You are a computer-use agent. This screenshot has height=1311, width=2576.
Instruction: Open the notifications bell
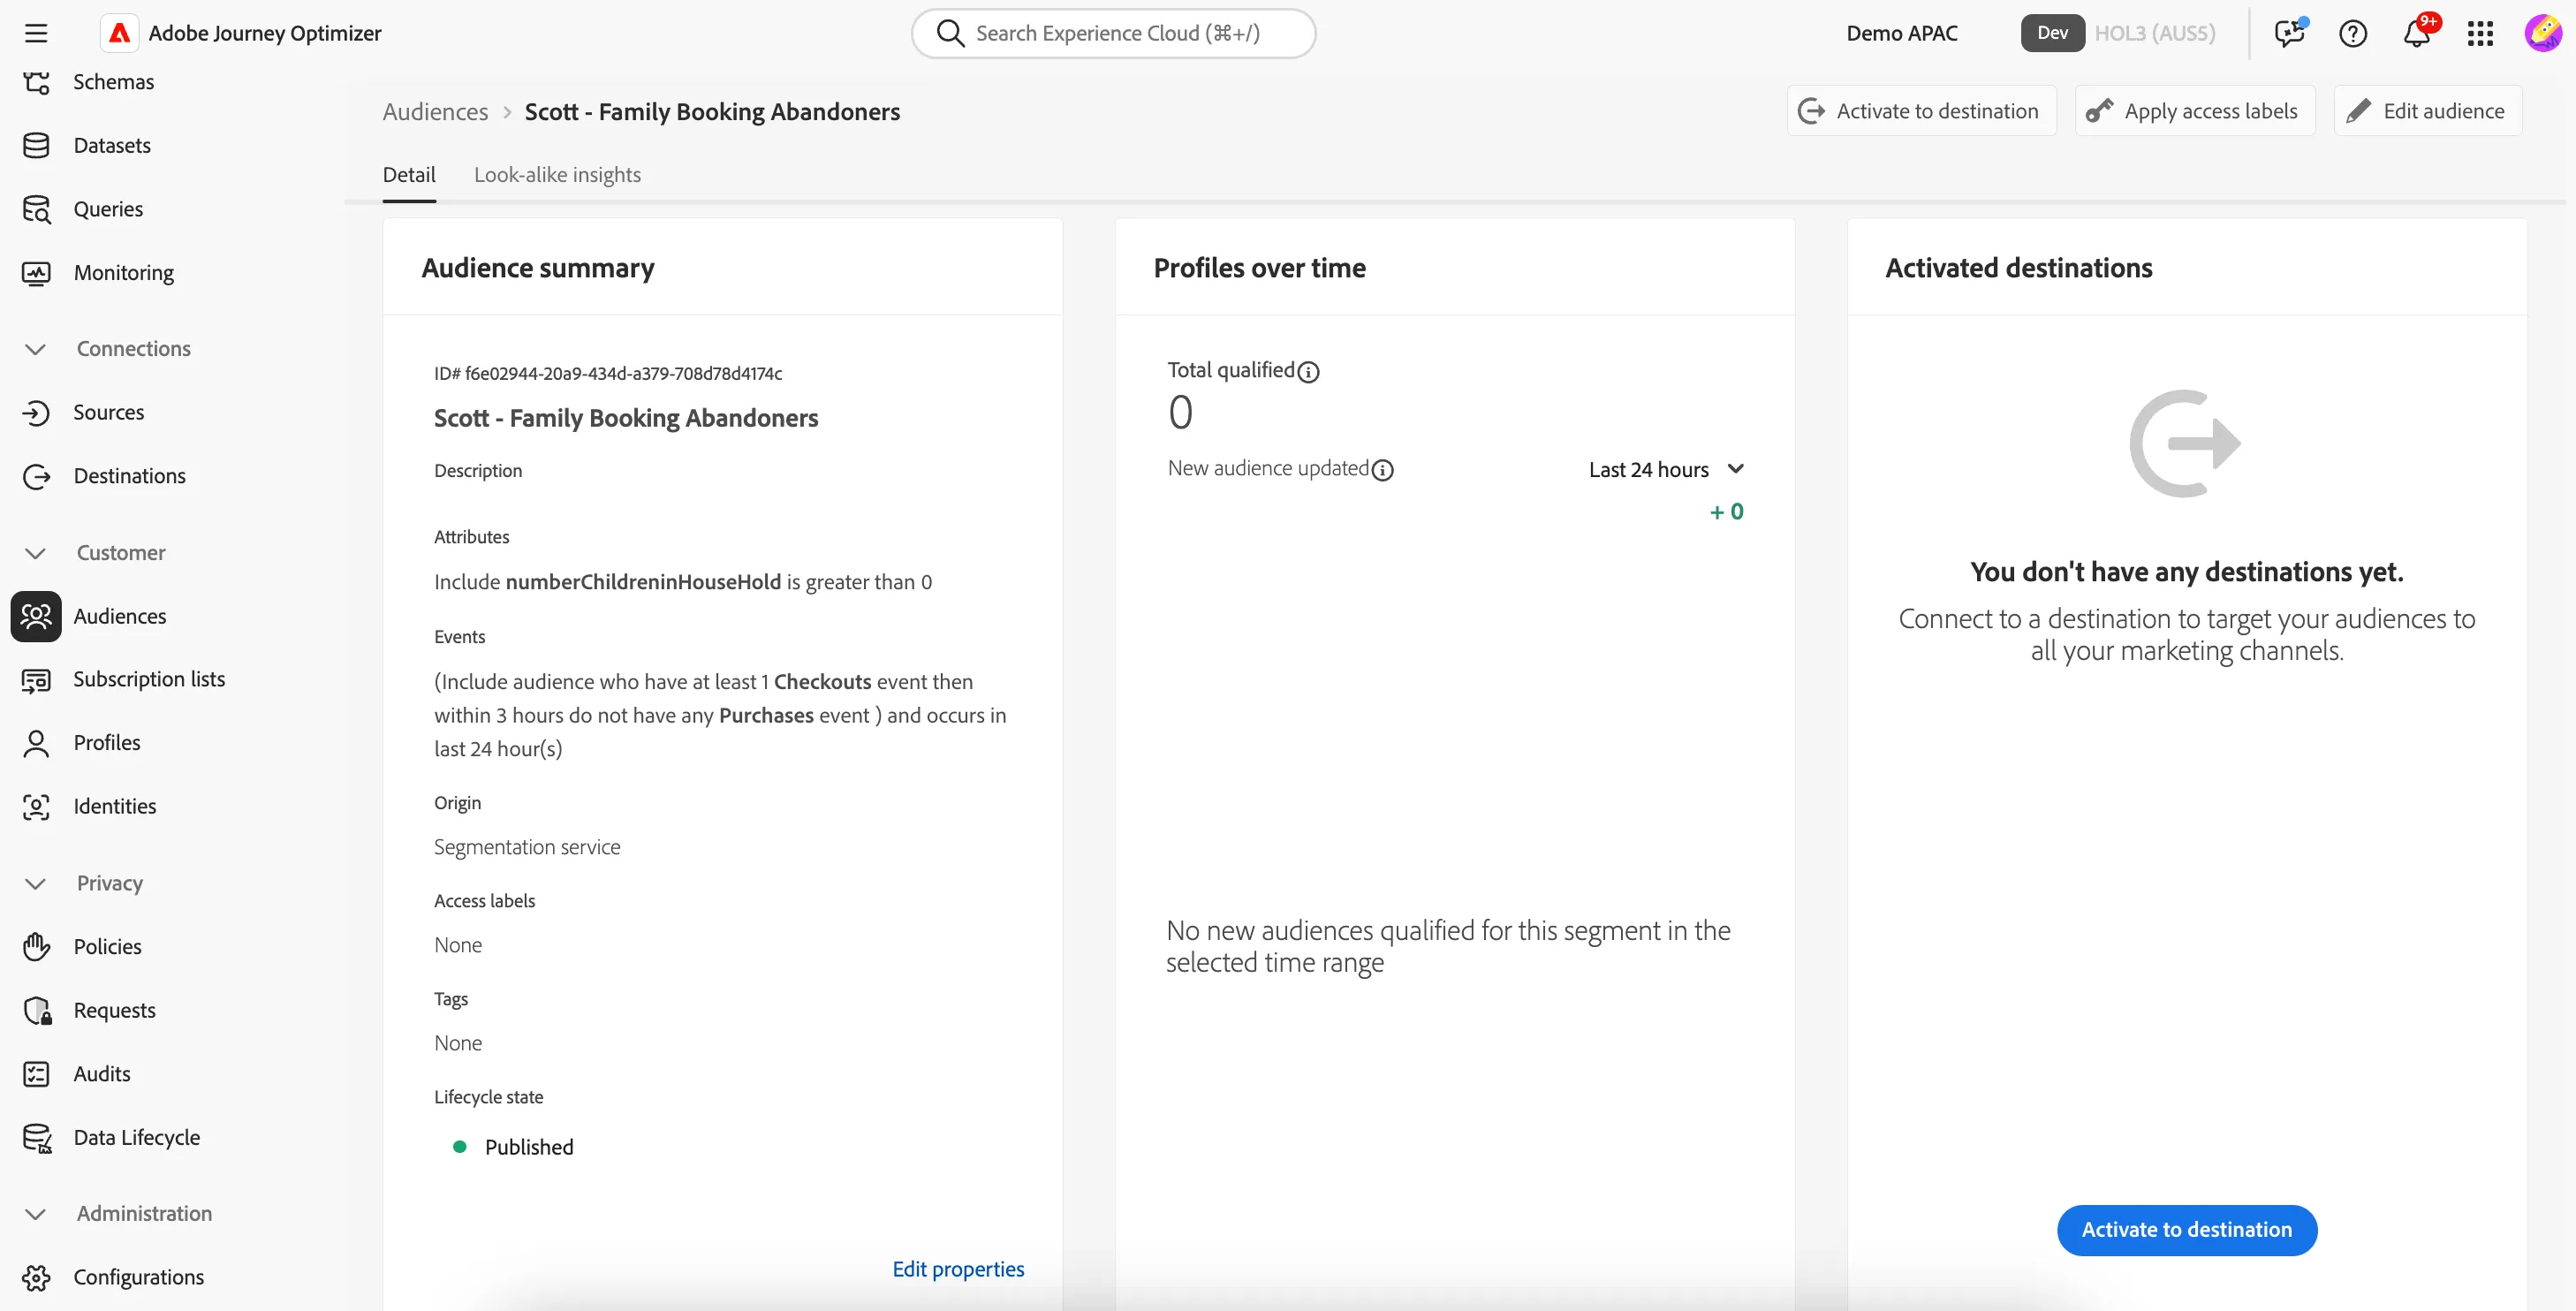[2417, 33]
